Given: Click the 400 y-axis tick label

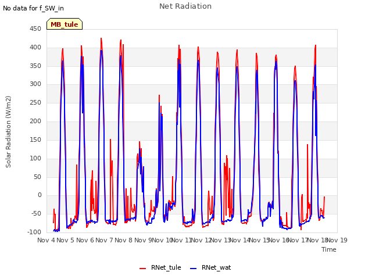Looking at the screenshot, I should click(35, 48).
